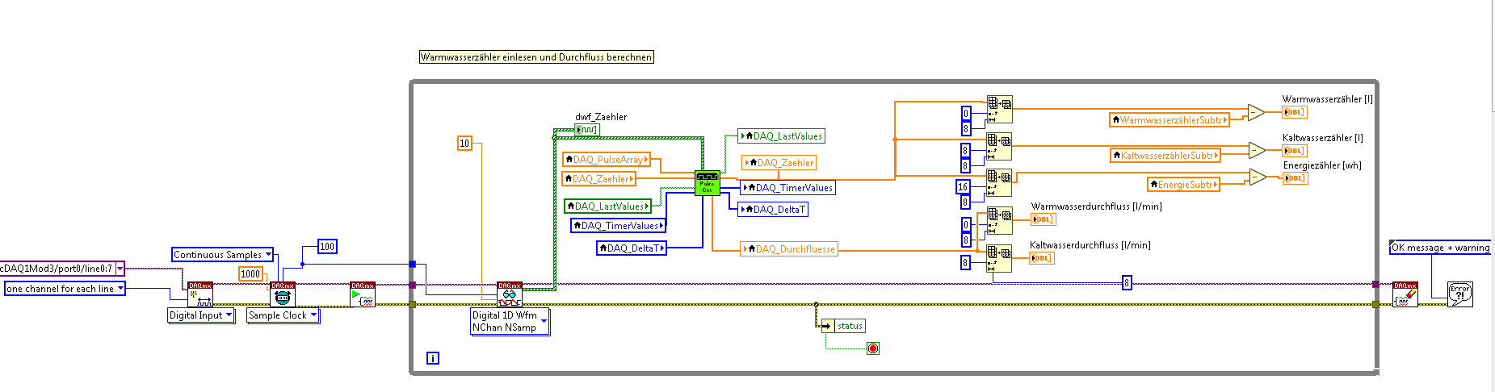Select the green Pulse Cnt subVI

(x=708, y=183)
